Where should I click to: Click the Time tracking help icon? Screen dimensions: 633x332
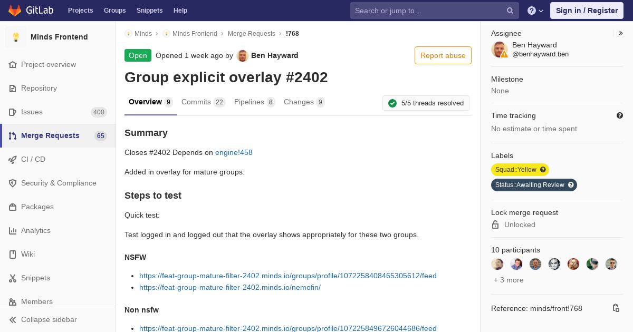[x=620, y=115]
